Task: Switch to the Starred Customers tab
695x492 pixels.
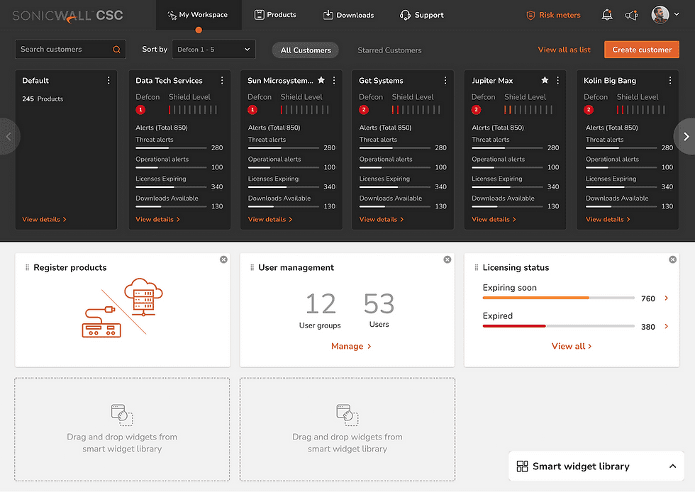Action: click(389, 50)
